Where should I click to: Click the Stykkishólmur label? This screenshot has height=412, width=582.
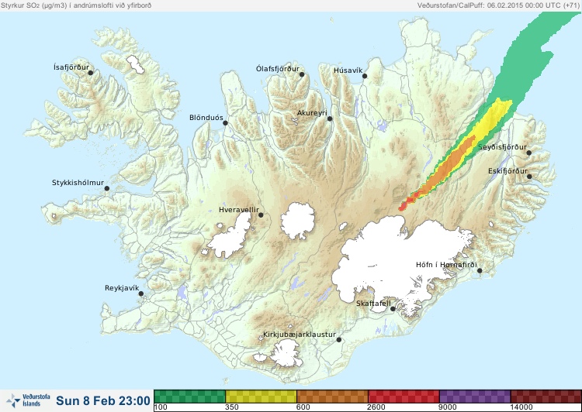click(x=78, y=183)
